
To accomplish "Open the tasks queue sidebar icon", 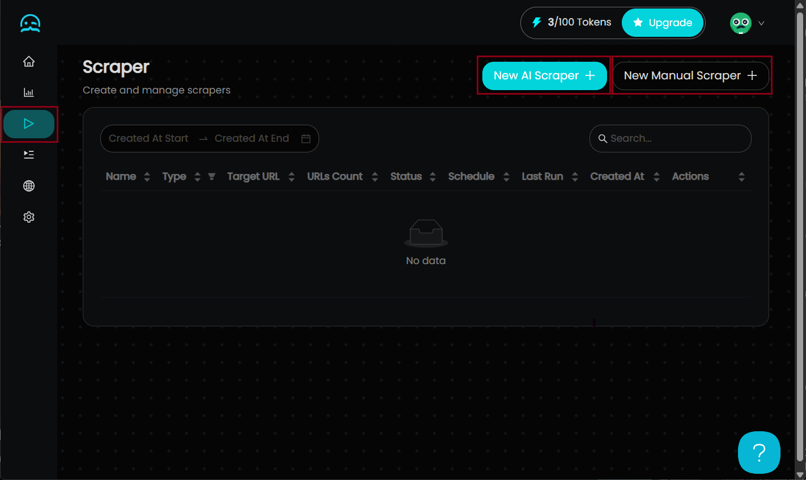I will pos(29,154).
